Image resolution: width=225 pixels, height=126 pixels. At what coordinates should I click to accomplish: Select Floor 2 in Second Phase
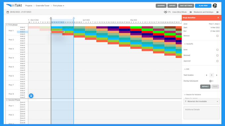pyautogui.click(x=11, y=115)
